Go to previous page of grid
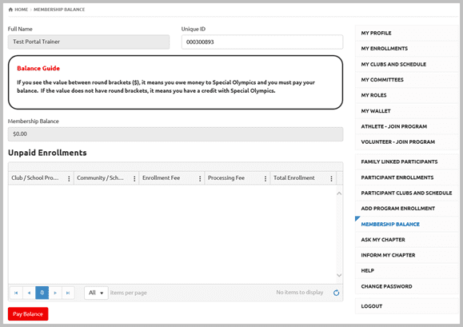The width and height of the screenshot is (463, 327). coord(29,293)
